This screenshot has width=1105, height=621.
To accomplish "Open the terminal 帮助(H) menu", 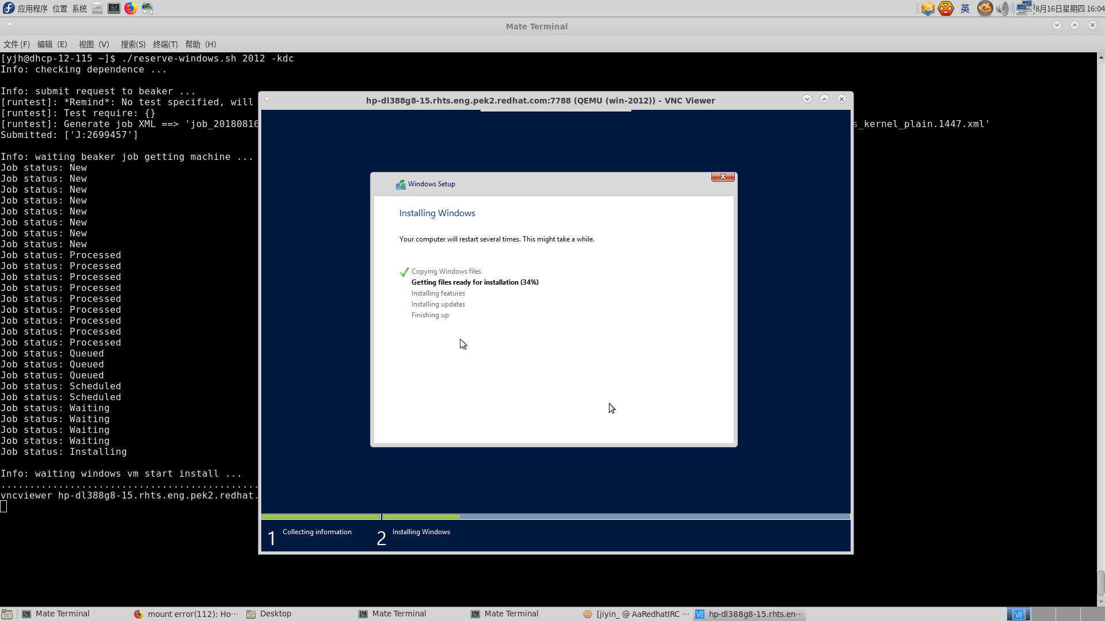I will (201, 44).
